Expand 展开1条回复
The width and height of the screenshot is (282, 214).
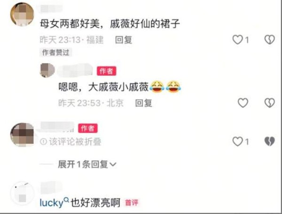(87, 164)
